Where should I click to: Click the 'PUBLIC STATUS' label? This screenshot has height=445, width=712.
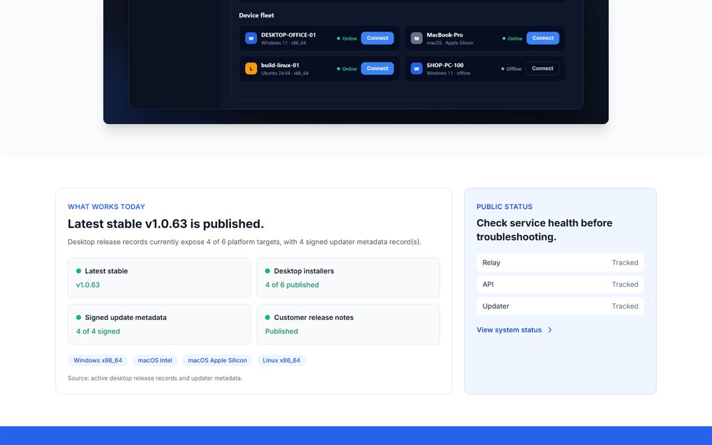[505, 206]
